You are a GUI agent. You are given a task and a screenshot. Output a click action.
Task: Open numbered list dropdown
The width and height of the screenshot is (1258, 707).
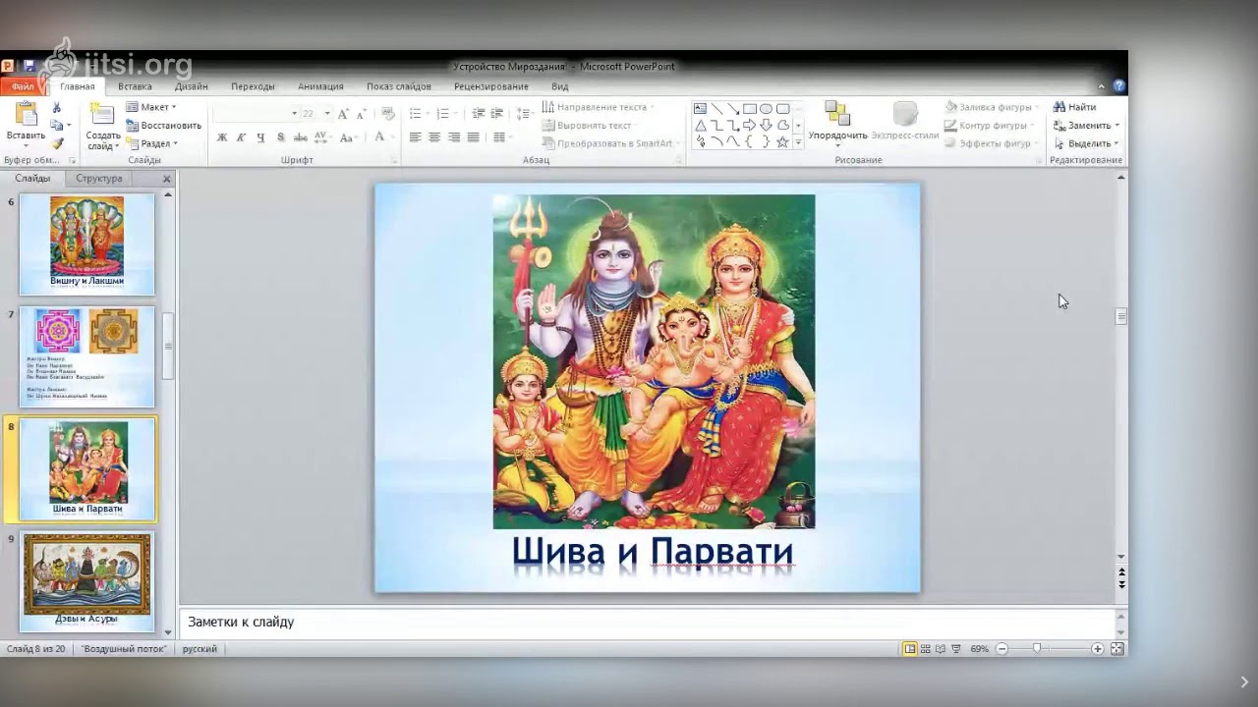coord(457,113)
